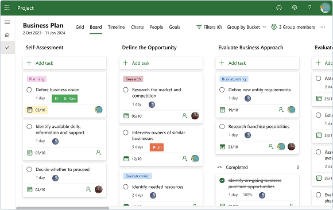The image size is (333, 210).
Task: Click progress circle on Identify needed resources card
Action: (x=153, y=195)
